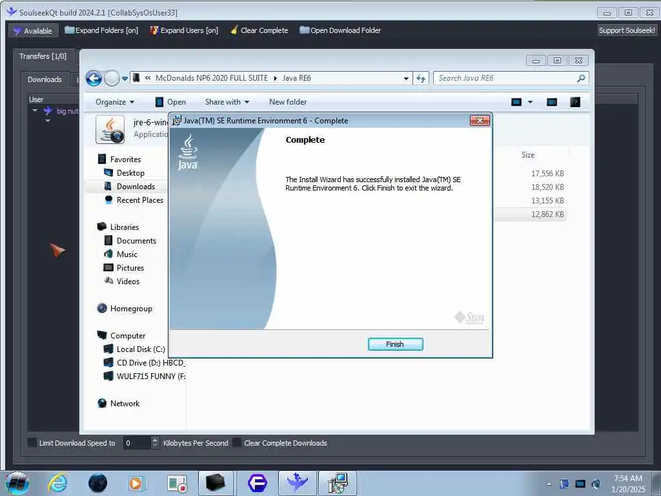The image size is (661, 496).
Task: Click the taskbar clock 7:54 AM
Action: point(628,484)
